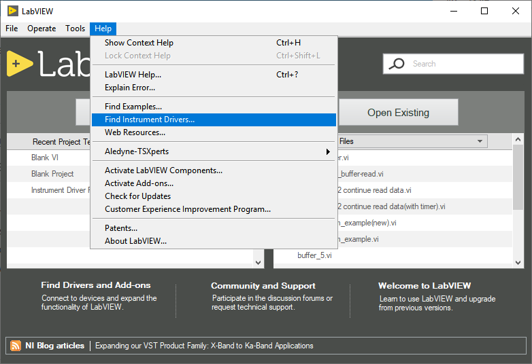The width and height of the screenshot is (532, 364).
Task: Click the RSS feed icon
Action: pos(16,346)
